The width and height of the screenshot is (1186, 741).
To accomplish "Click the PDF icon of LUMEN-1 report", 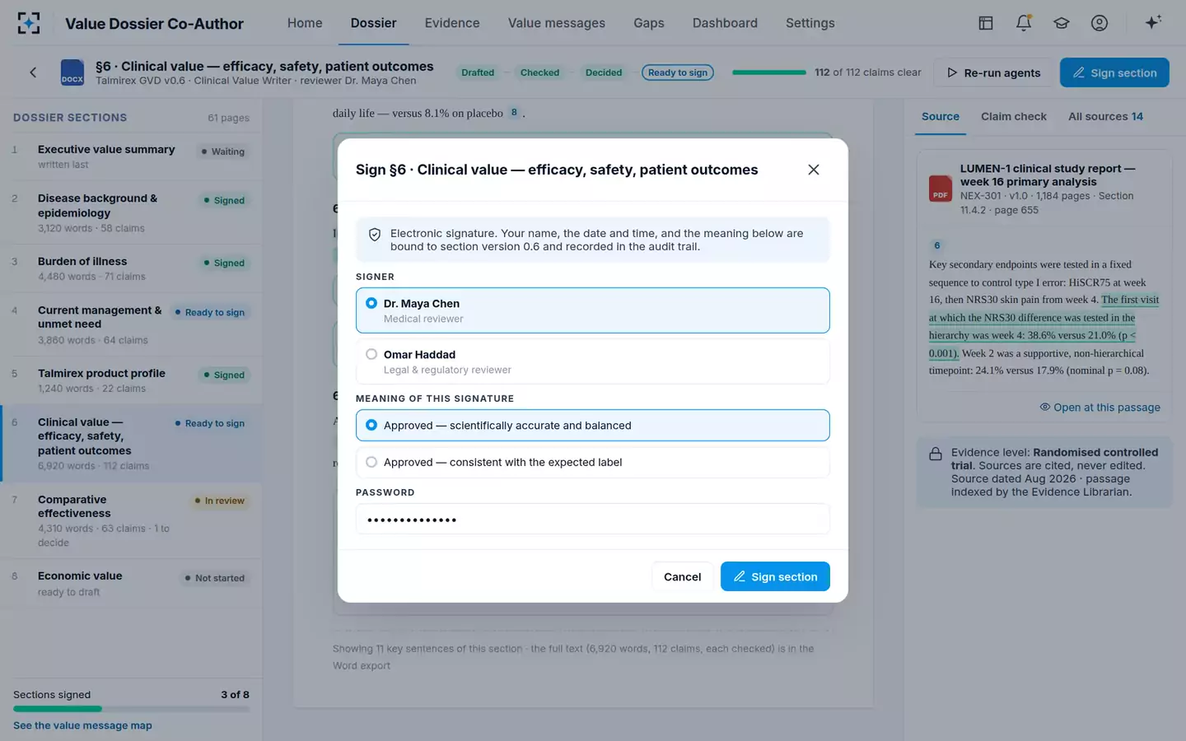I will click(x=941, y=189).
